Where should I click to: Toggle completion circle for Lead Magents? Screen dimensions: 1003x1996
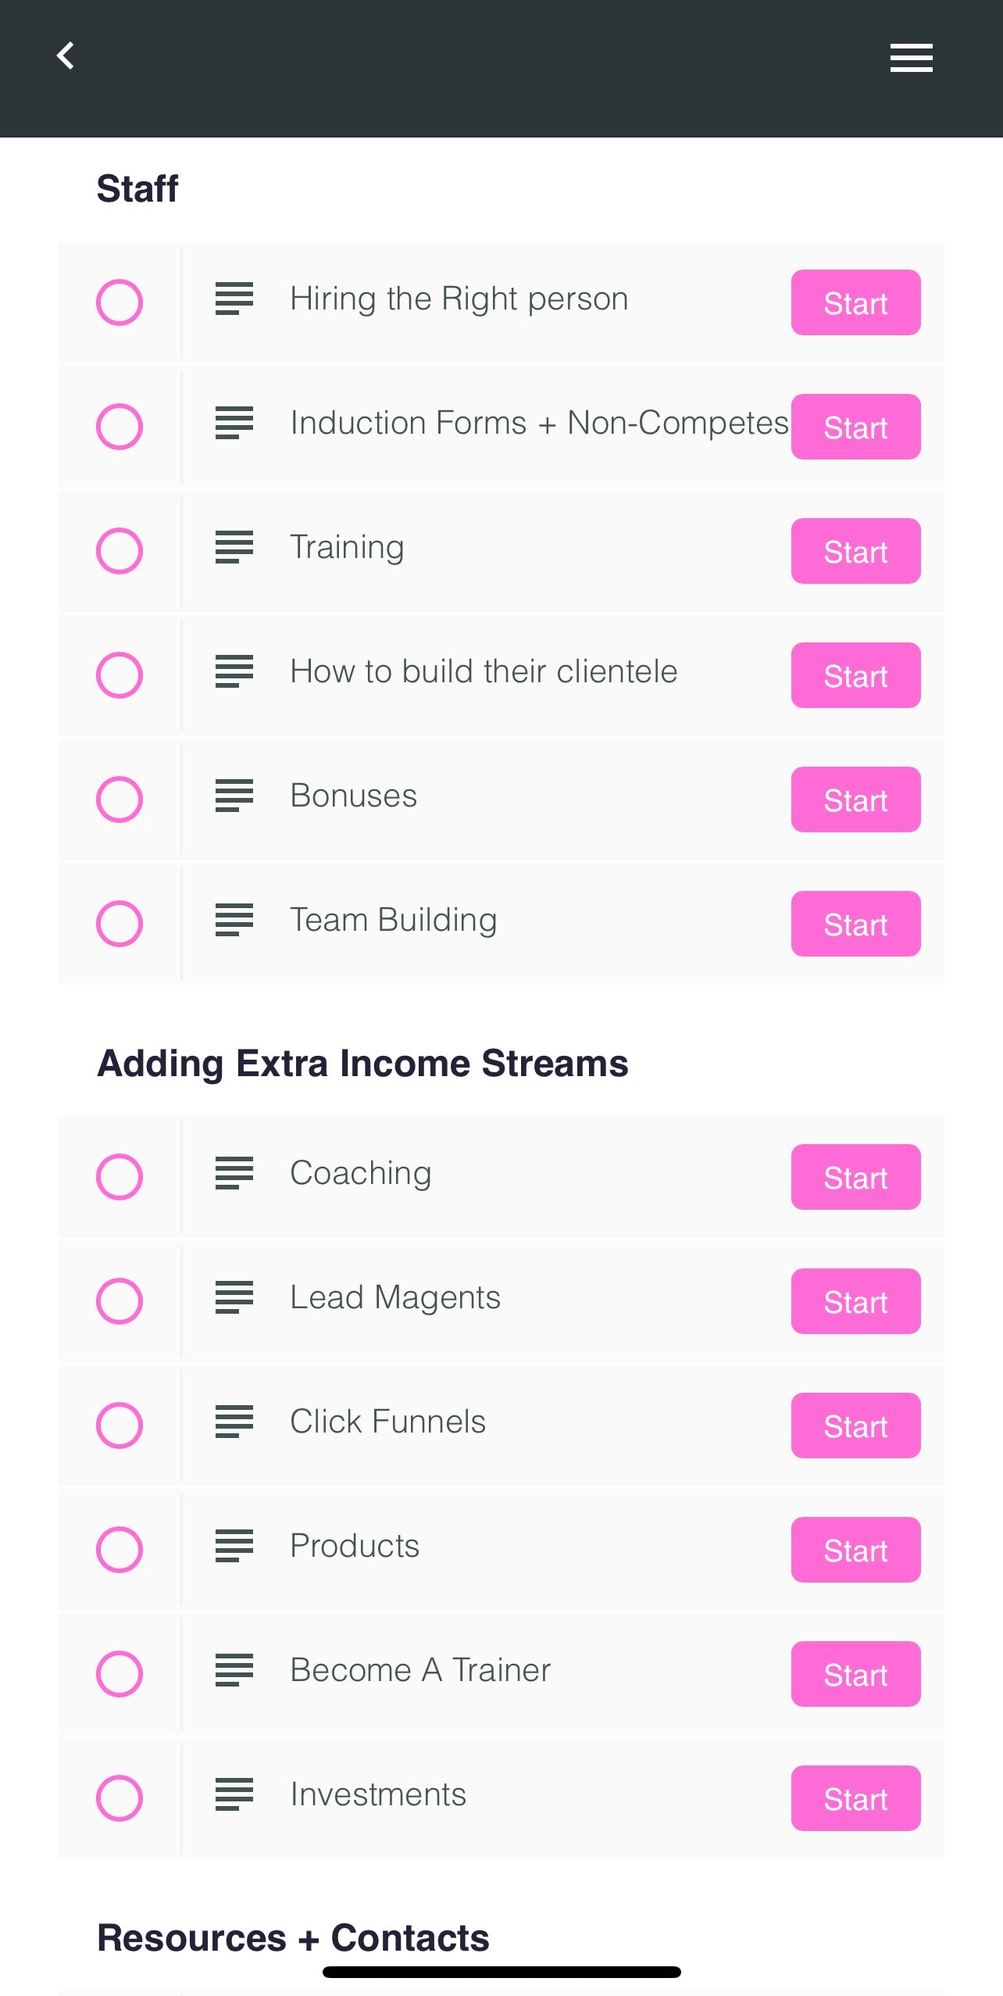(x=120, y=1301)
